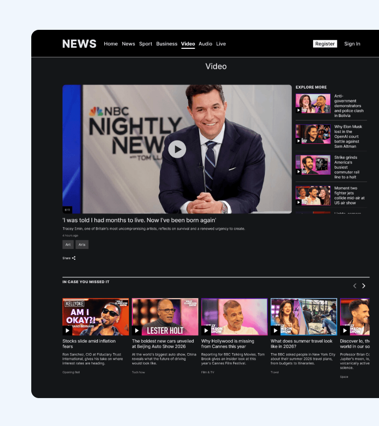This screenshot has width=379, height=426.
Task: Open Anti-government demonstrators in Bolivia story
Action: click(349, 106)
